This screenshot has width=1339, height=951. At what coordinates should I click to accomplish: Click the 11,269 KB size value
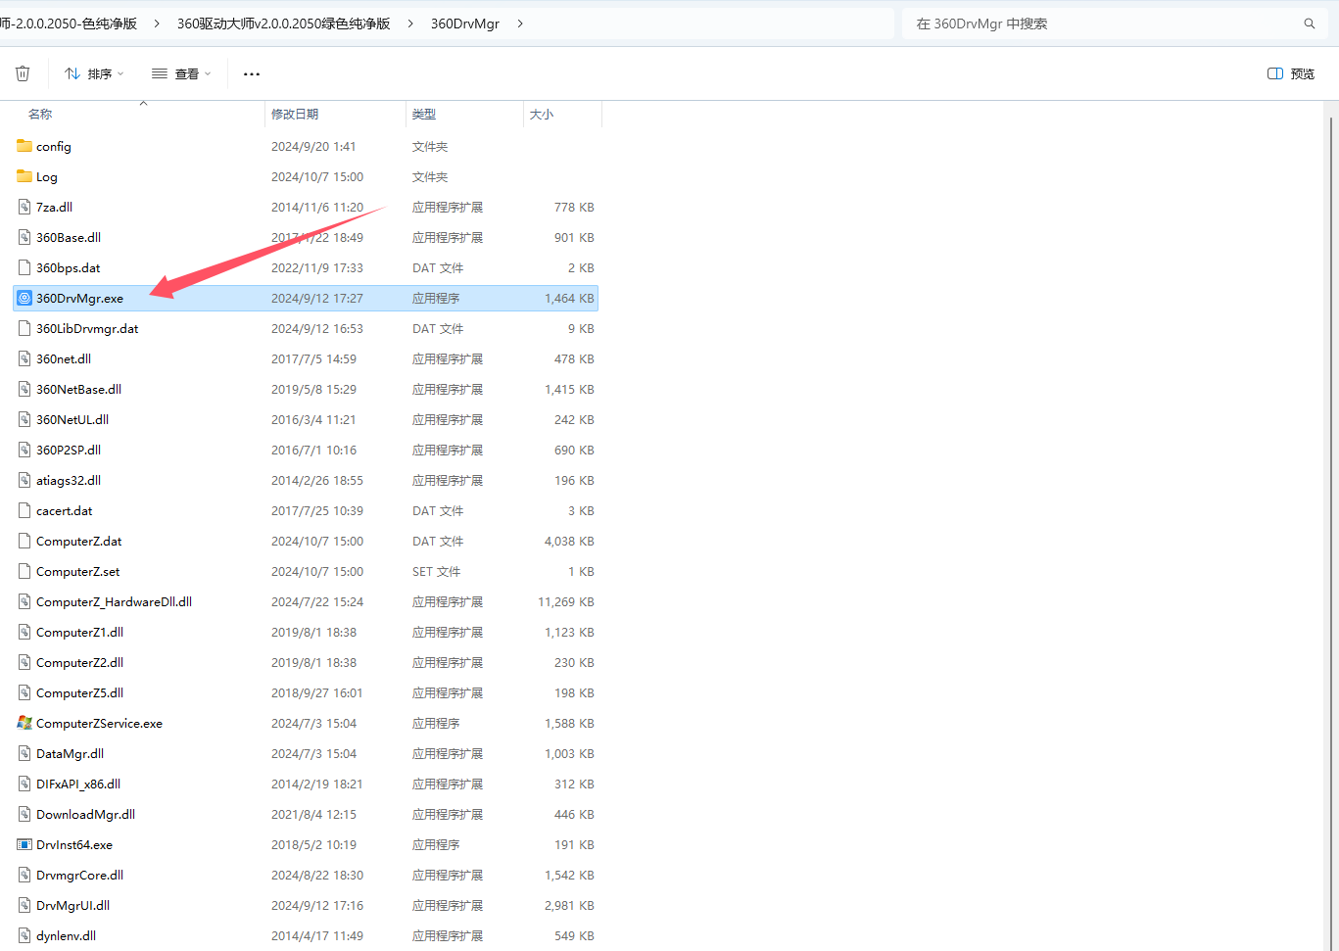(x=566, y=601)
